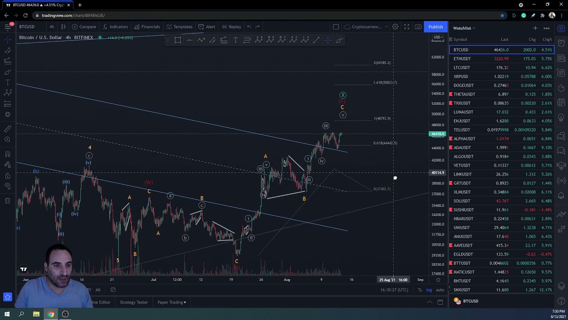Open a new Chrome tab
This screenshot has width=568, height=320.
pos(79,5)
